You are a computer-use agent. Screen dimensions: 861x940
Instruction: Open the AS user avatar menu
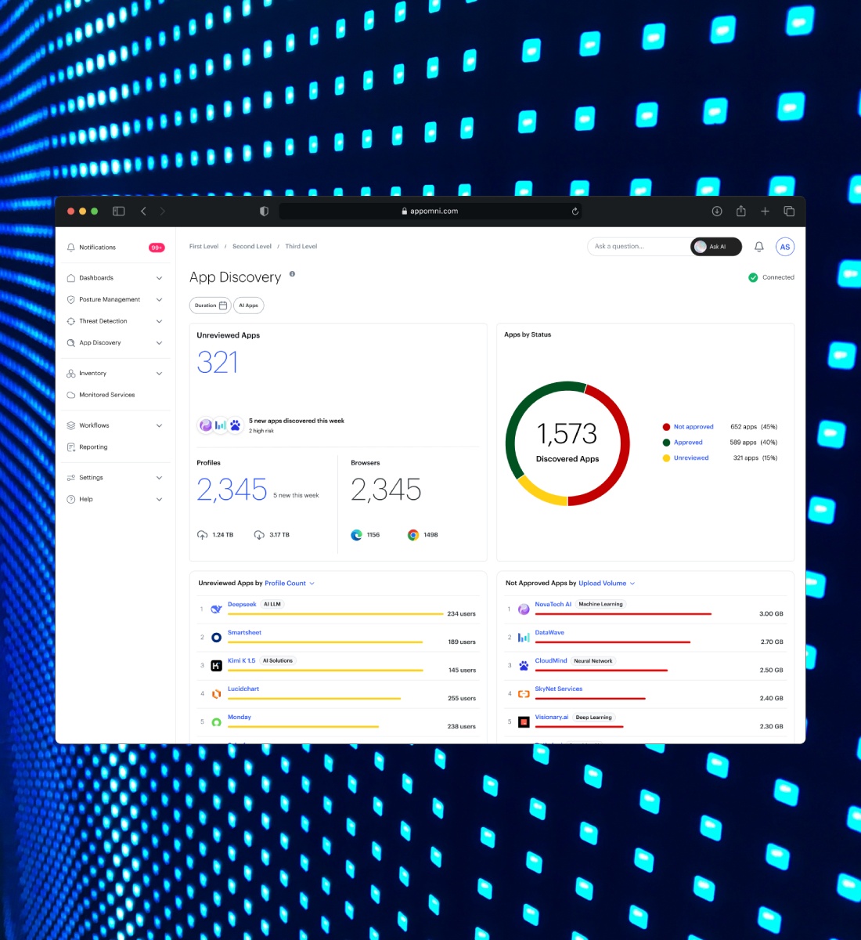(784, 247)
